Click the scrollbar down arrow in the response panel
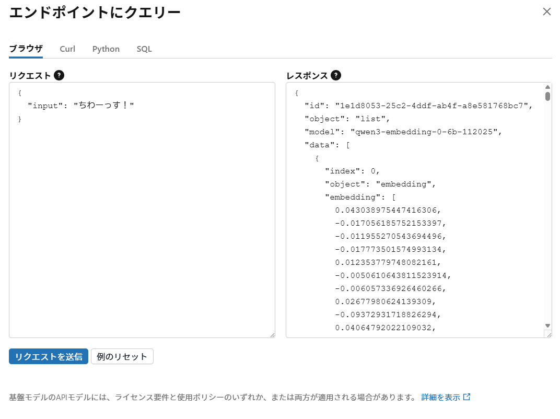 pos(547,327)
